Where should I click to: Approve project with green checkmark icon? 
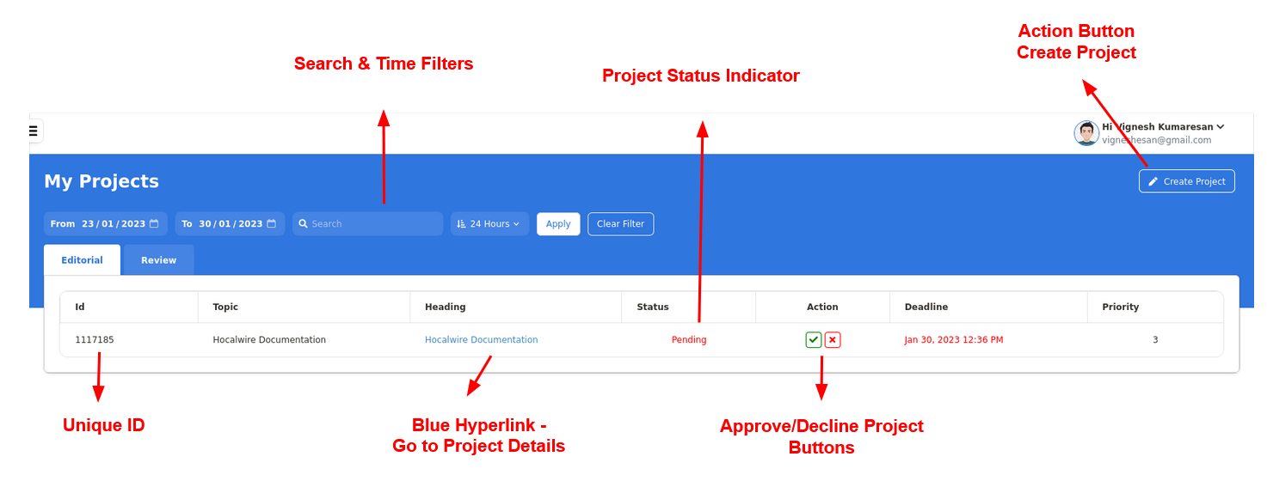tap(813, 340)
